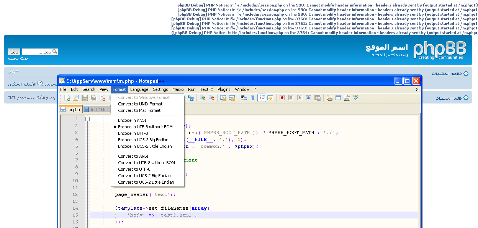The image size is (478, 228).
Task: Open the Run menu
Action: tap(192, 89)
